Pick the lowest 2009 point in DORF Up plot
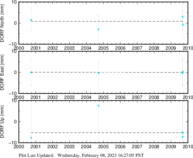 (x=183, y=137)
